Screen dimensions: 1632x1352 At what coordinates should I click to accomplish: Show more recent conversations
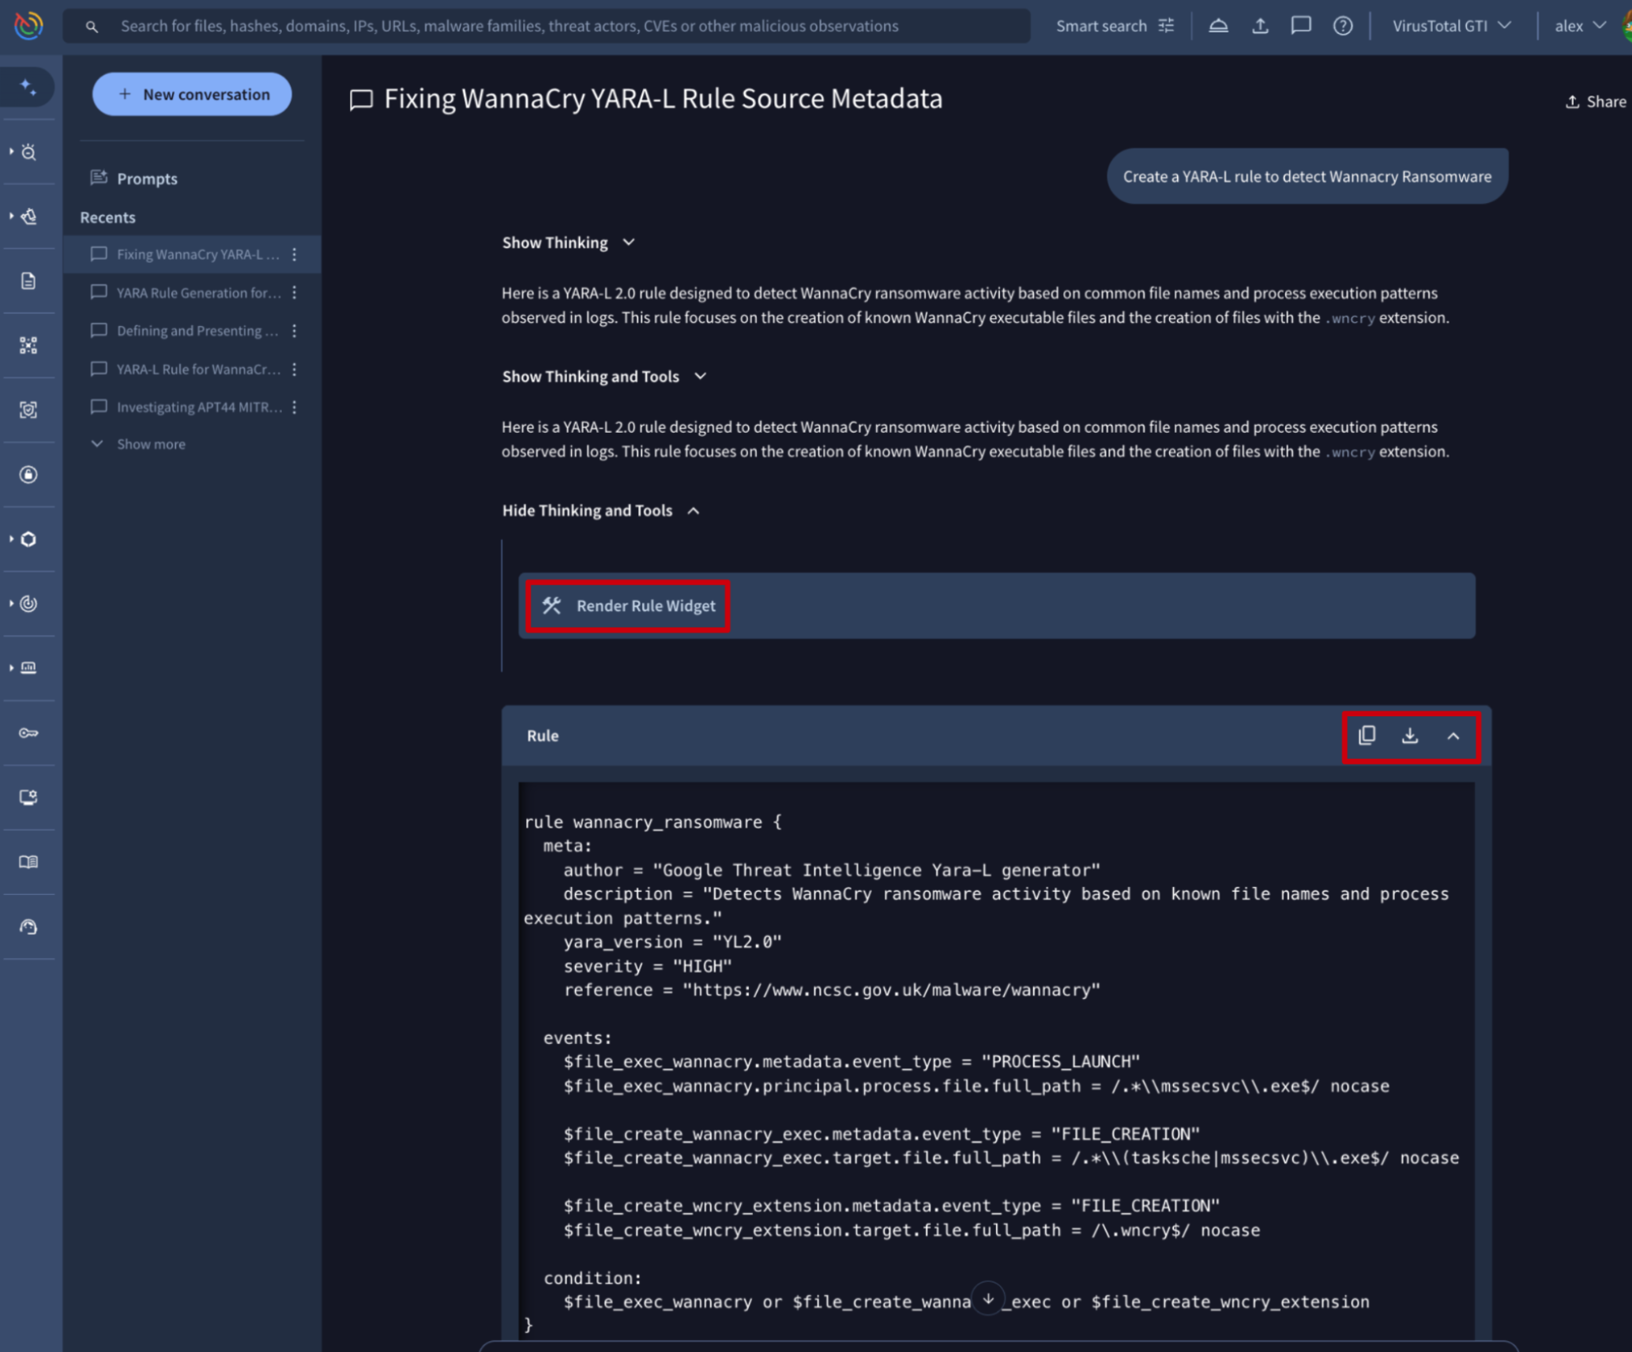click(x=150, y=444)
